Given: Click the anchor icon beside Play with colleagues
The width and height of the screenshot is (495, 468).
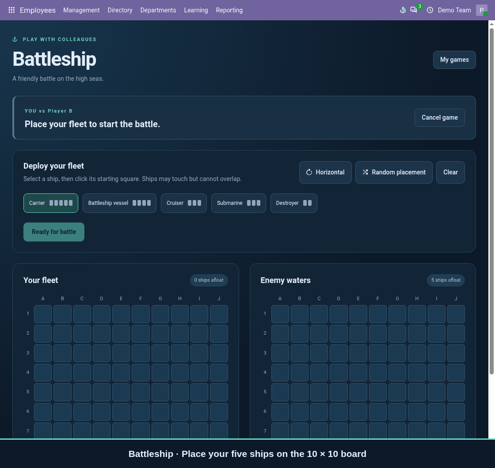Looking at the screenshot, I should (15, 39).
